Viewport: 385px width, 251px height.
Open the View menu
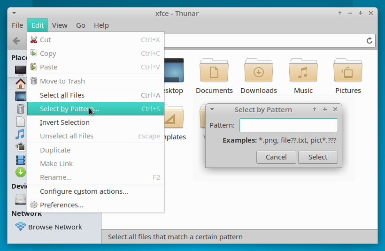point(60,25)
